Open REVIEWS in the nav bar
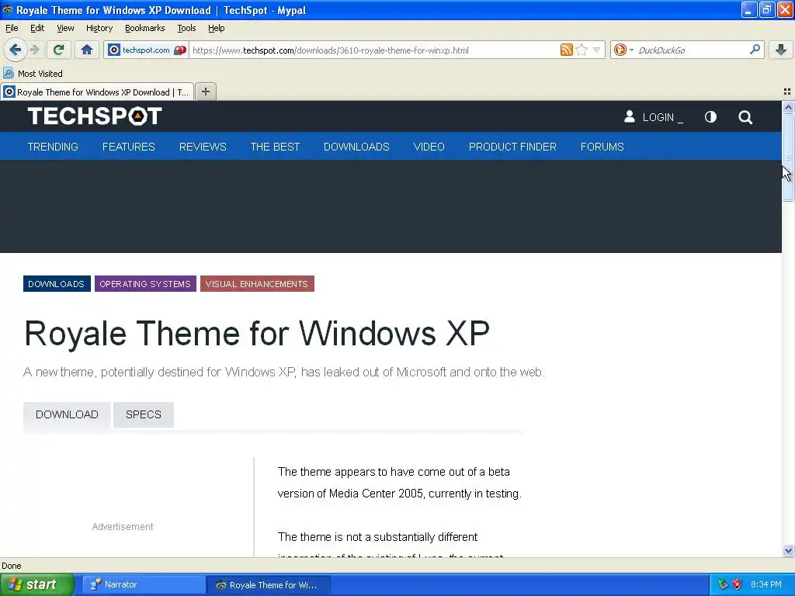 (203, 147)
